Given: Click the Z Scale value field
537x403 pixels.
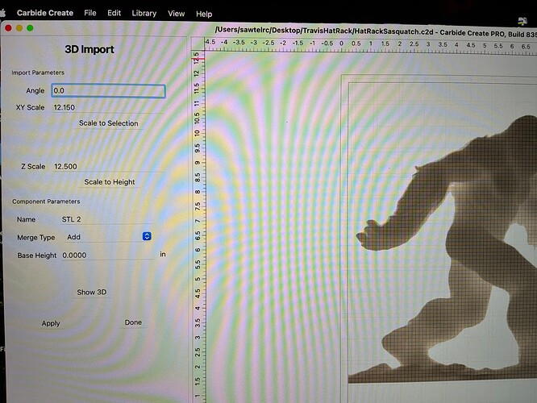Looking at the screenshot, I should (x=108, y=166).
